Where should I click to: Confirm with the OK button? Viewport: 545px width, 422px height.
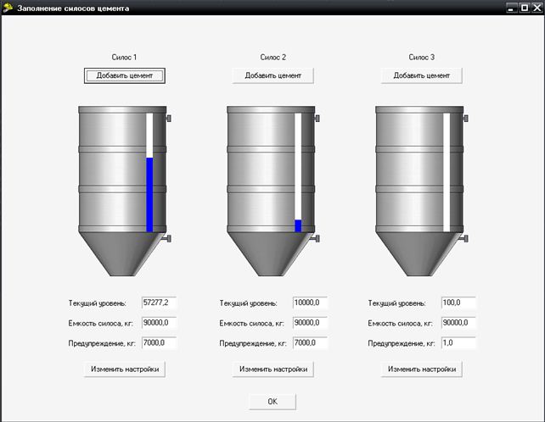tap(272, 402)
